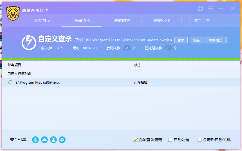Viewport: 242px width, 151px height.
Task: Switch to the 病毒查杀 tab
Action: click(82, 21)
